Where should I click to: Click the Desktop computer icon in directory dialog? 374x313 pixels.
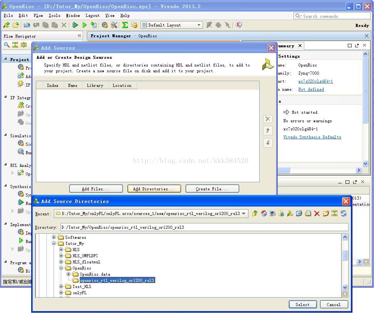273,213
